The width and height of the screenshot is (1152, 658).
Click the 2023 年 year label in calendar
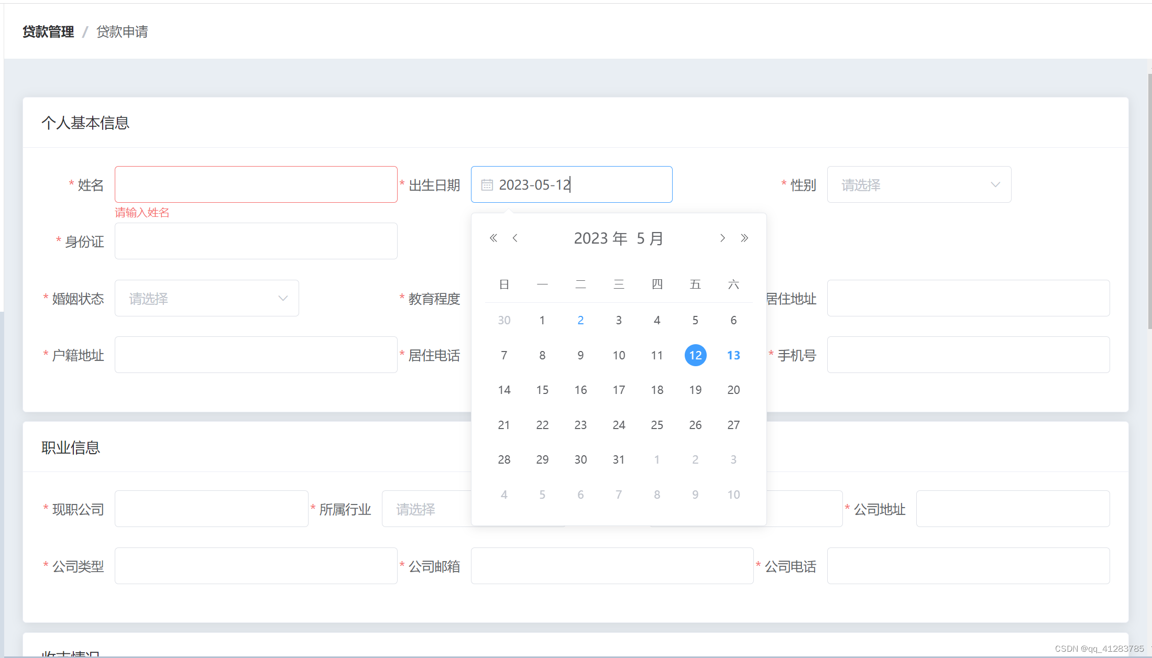click(x=600, y=238)
